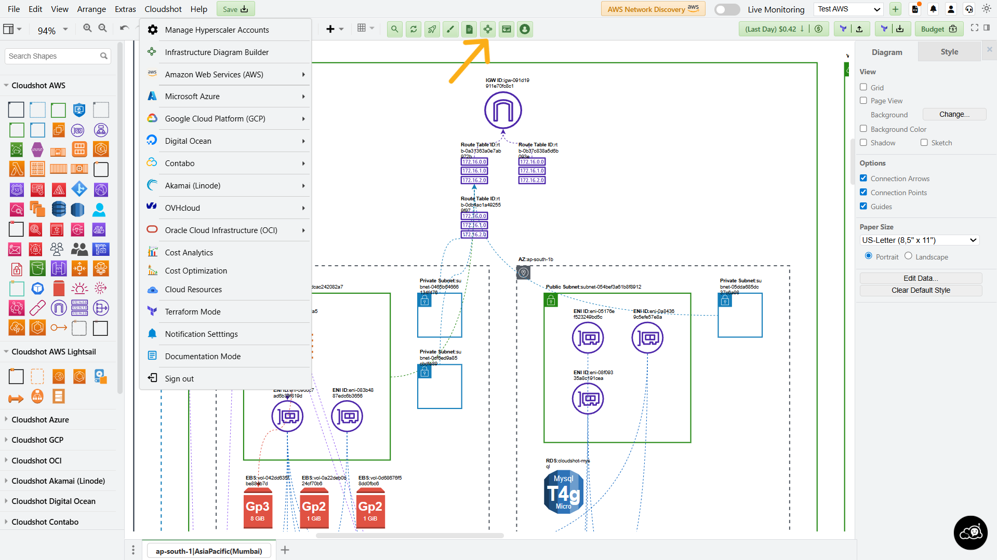The width and height of the screenshot is (997, 560).
Task: Expand the Cloudshot OCI shape library
Action: pos(36,460)
